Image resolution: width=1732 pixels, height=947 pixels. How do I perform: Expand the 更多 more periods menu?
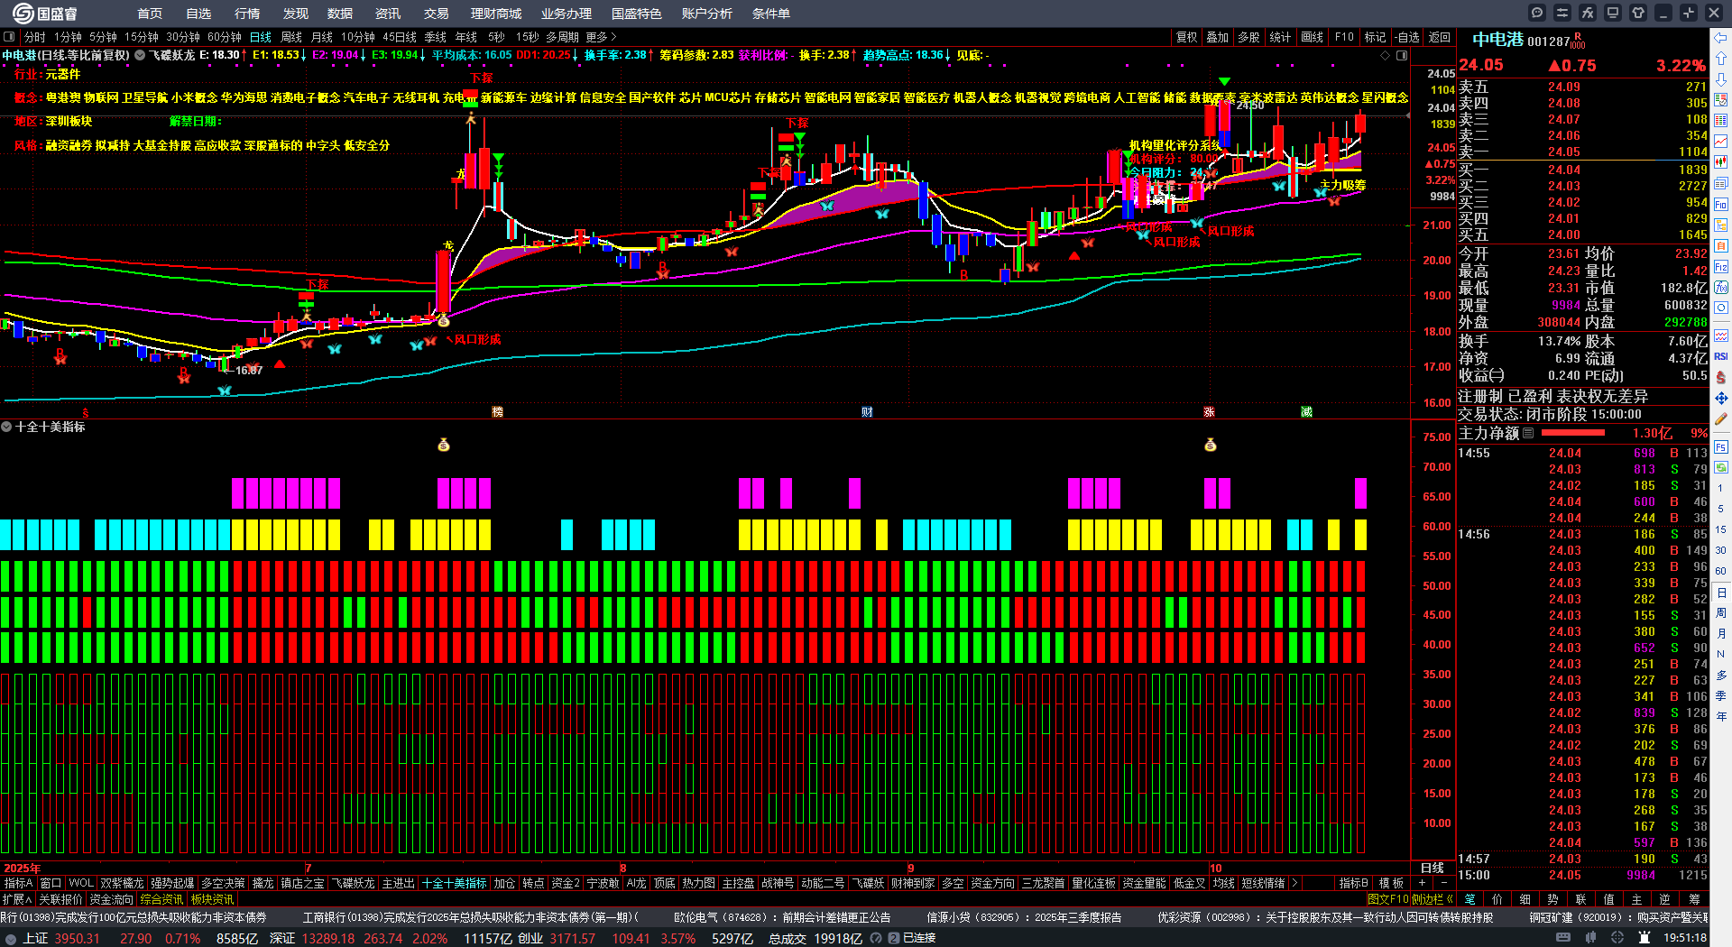pyautogui.click(x=601, y=37)
